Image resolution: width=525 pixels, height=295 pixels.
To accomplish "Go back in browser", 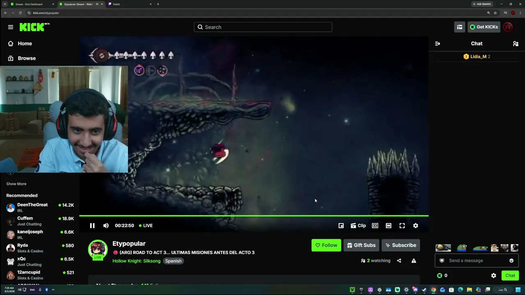I will click(x=5, y=13).
